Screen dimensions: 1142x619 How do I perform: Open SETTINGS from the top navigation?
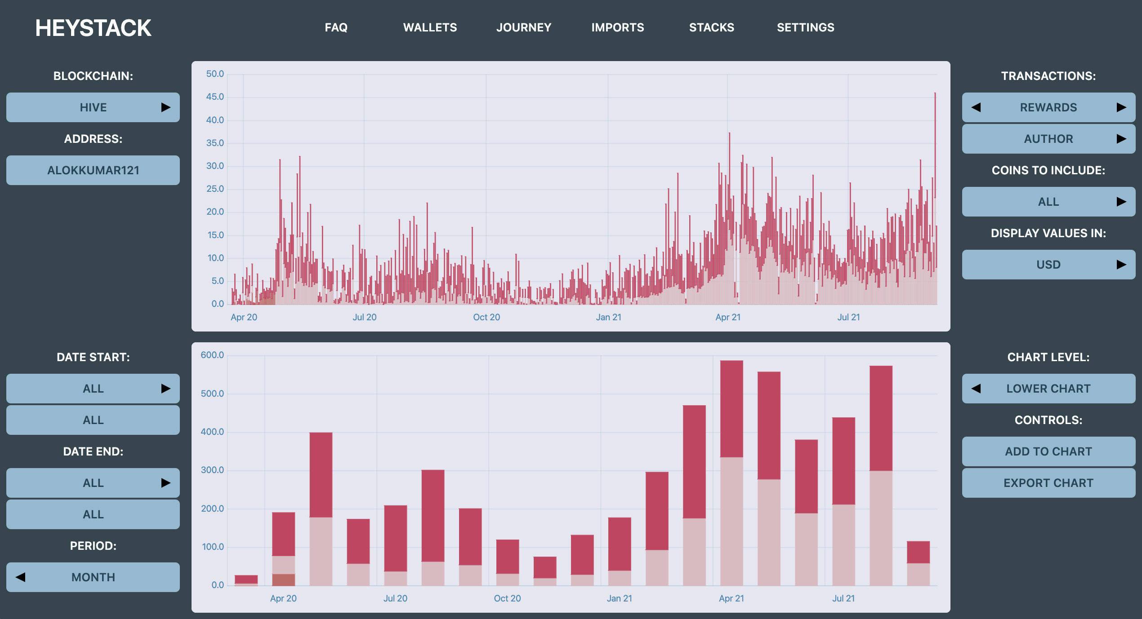coord(805,27)
